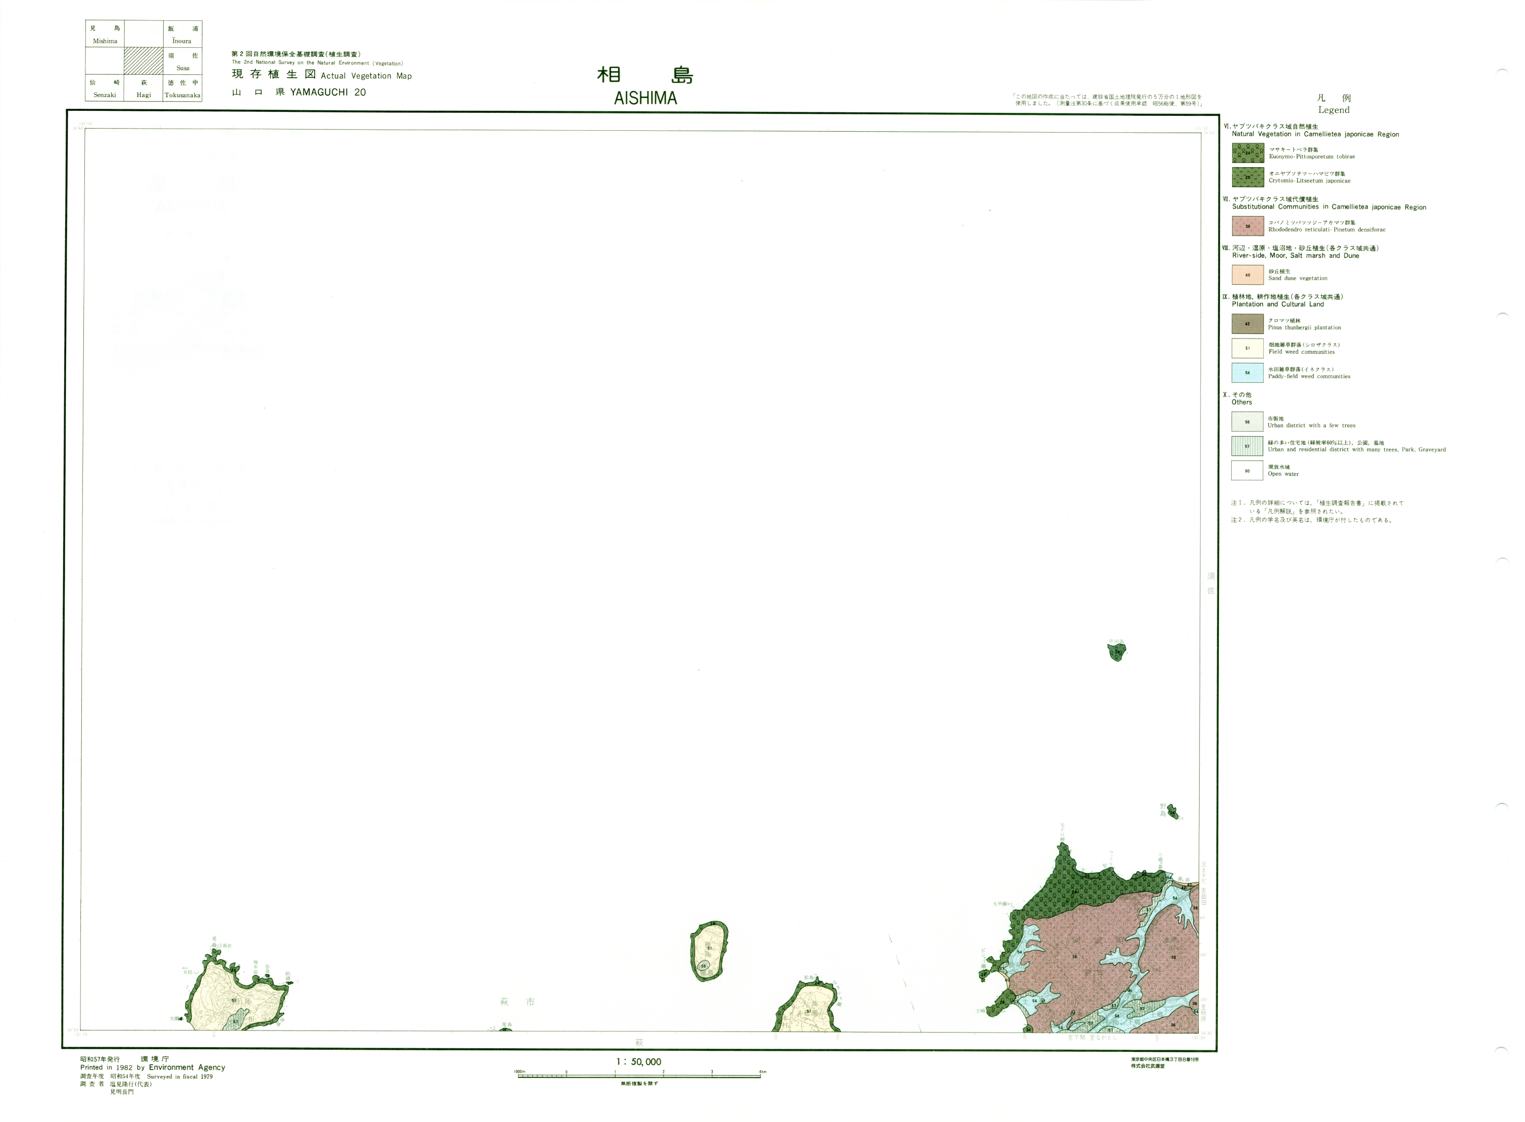
Task: Select the Pinus thunbergii plantation swatch numbered 42
Action: 1248,324
